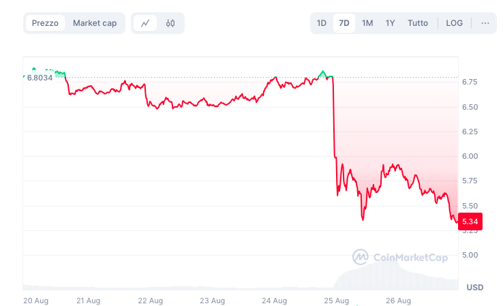Screen dimensions: 503x306
Task: Select the Prezzo tab
Action: click(x=46, y=23)
